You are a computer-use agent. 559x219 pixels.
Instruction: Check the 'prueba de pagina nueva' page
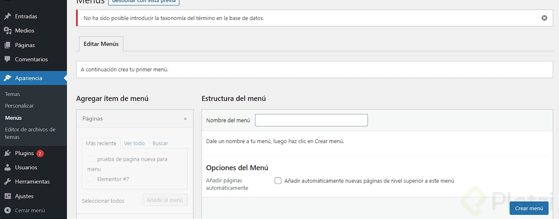coord(91,159)
